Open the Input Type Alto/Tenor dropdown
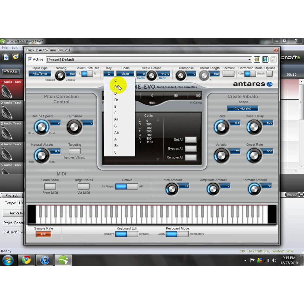 40,74
